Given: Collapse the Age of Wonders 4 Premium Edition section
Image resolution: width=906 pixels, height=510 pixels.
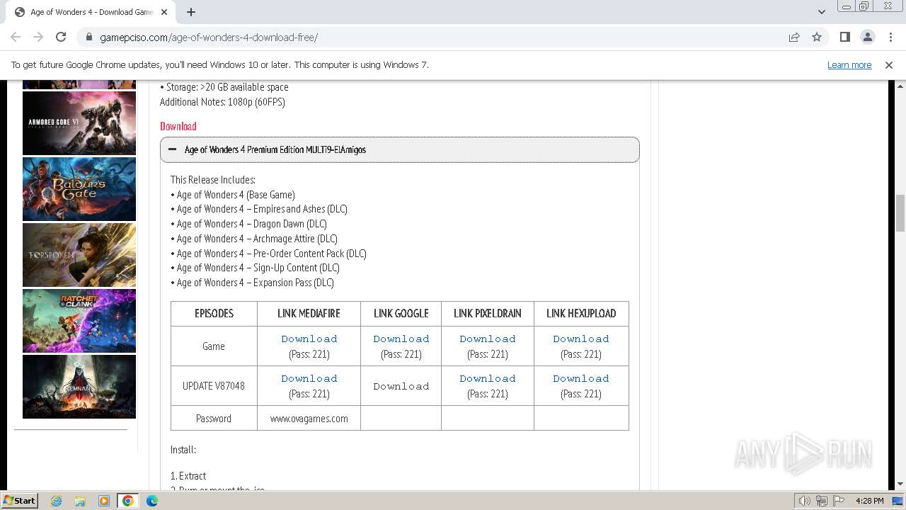Looking at the screenshot, I should pos(400,149).
